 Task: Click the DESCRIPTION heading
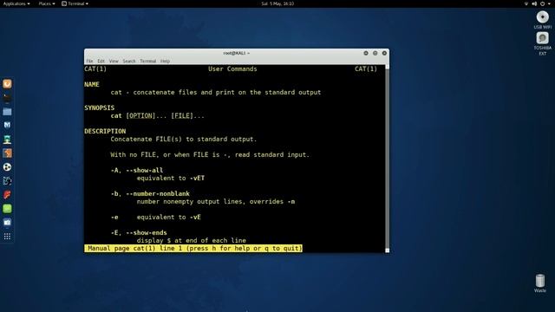pyautogui.click(x=105, y=131)
